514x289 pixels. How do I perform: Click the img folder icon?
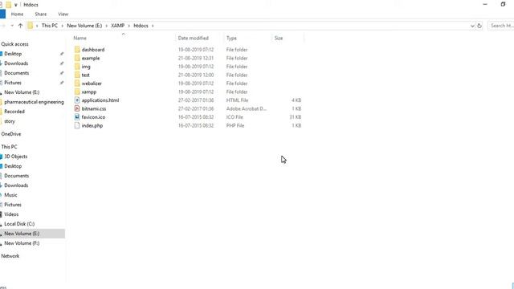point(77,67)
